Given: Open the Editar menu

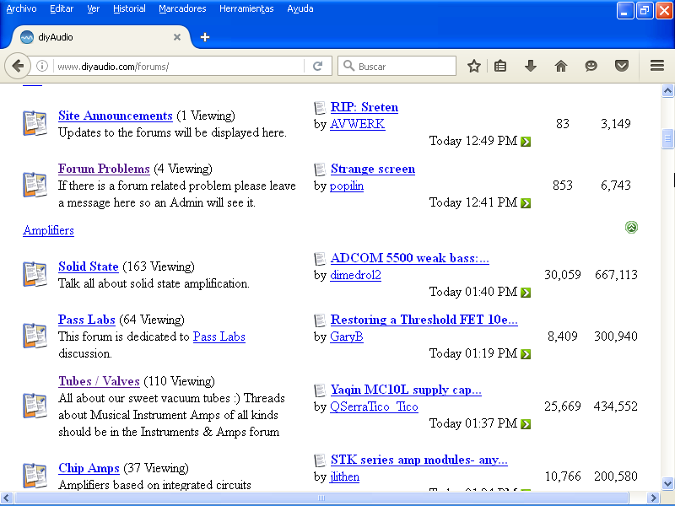Looking at the screenshot, I should (x=62, y=8).
